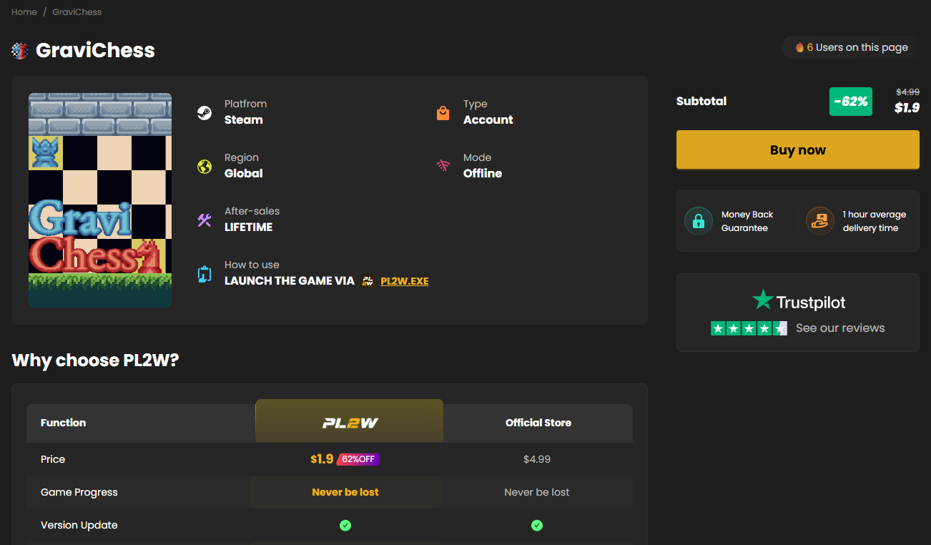Click the delivery time hand icon

[820, 221]
